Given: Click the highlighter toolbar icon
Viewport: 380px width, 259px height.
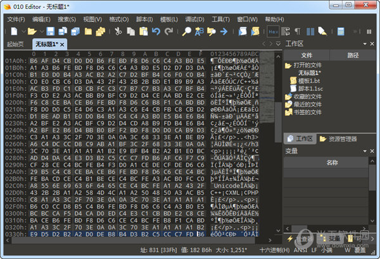Looking at the screenshot, I should pyautogui.click(x=322, y=32).
